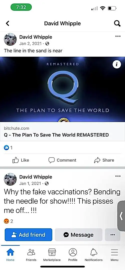Open options menu on Jan 2 post

tap(118, 36)
